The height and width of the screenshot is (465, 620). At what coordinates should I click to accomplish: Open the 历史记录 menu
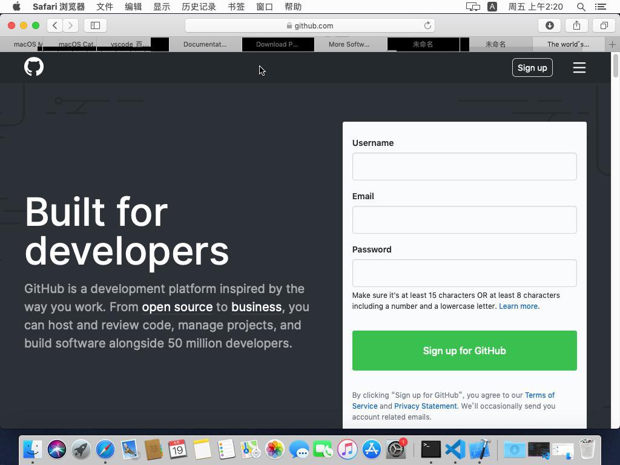coord(199,7)
